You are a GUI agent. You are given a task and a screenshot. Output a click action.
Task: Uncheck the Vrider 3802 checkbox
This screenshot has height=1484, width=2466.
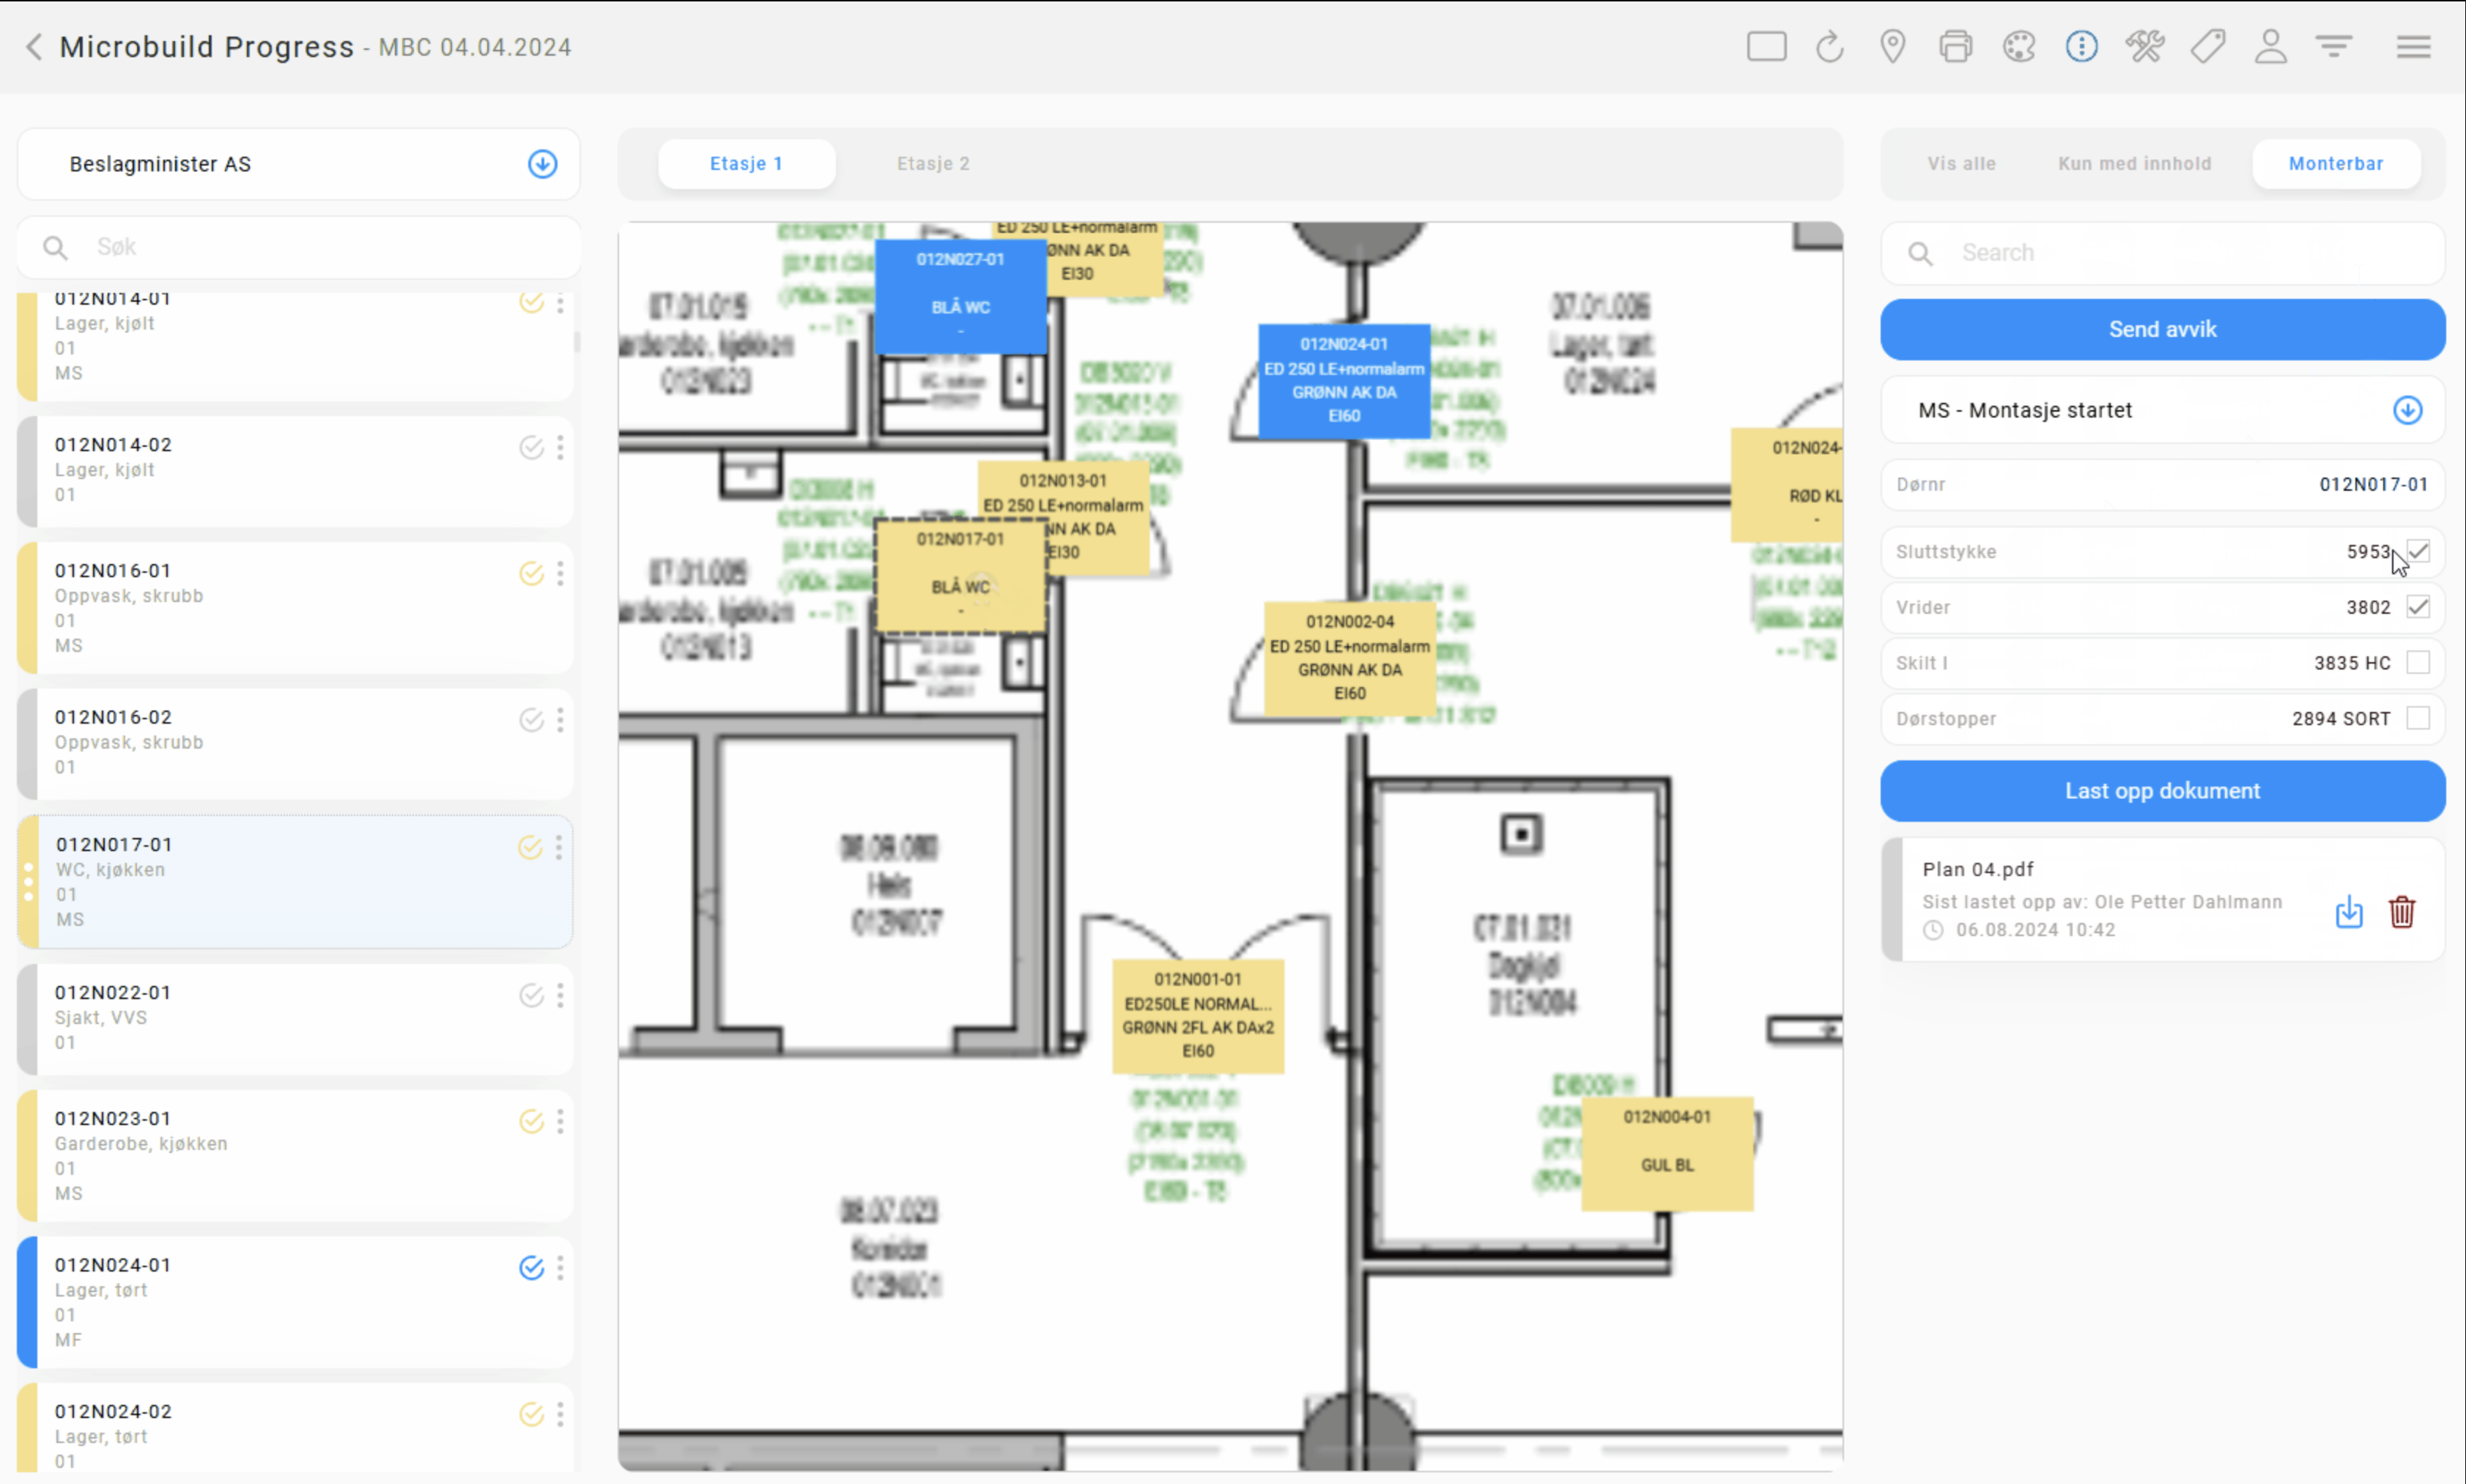click(x=2417, y=606)
